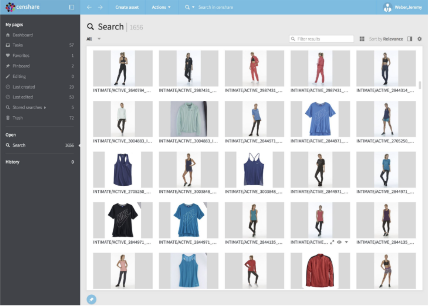This screenshot has width=428, height=306.
Task: Change the Sort by Relevance option
Action: [x=386, y=39]
